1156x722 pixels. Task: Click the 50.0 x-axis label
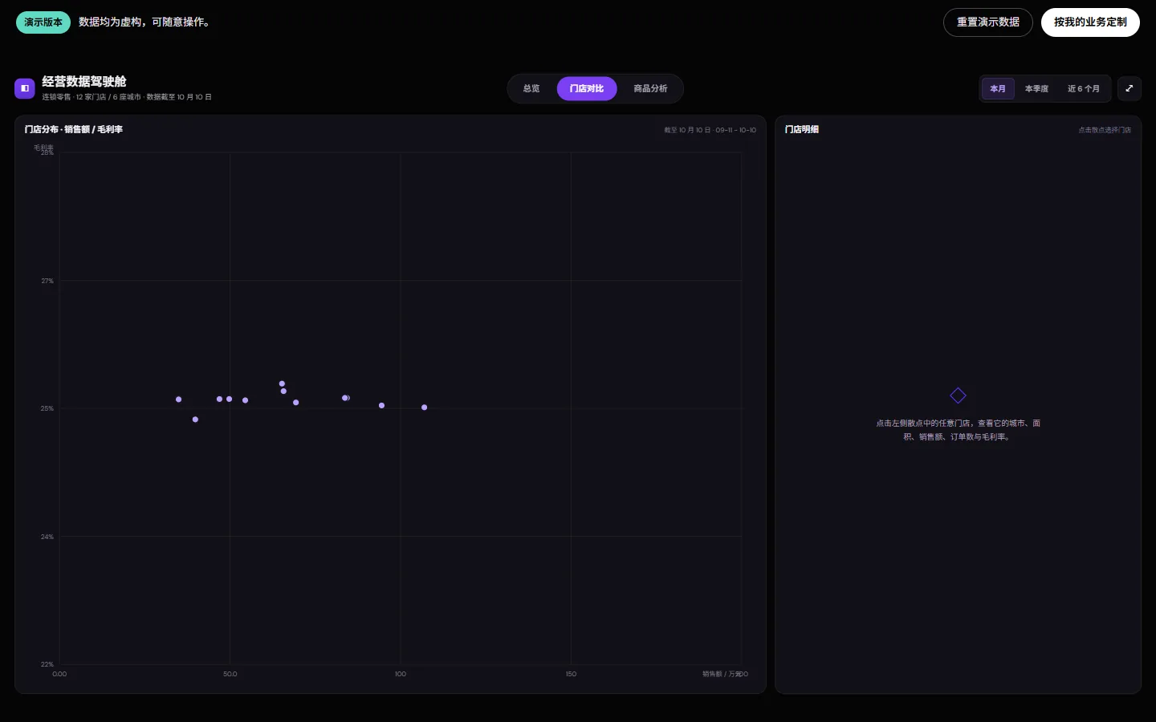pos(230,674)
